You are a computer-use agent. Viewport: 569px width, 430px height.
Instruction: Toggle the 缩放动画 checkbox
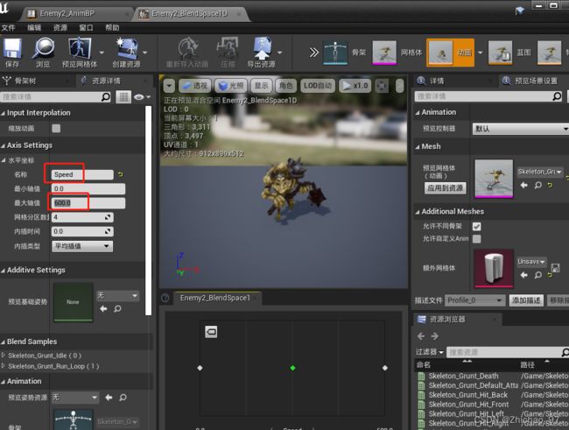(56, 128)
